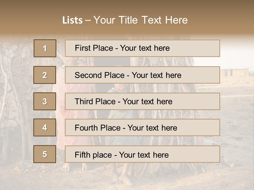Select the number 4 box
Image resolution: width=254 pixels, height=190 pixels.
tap(45, 127)
